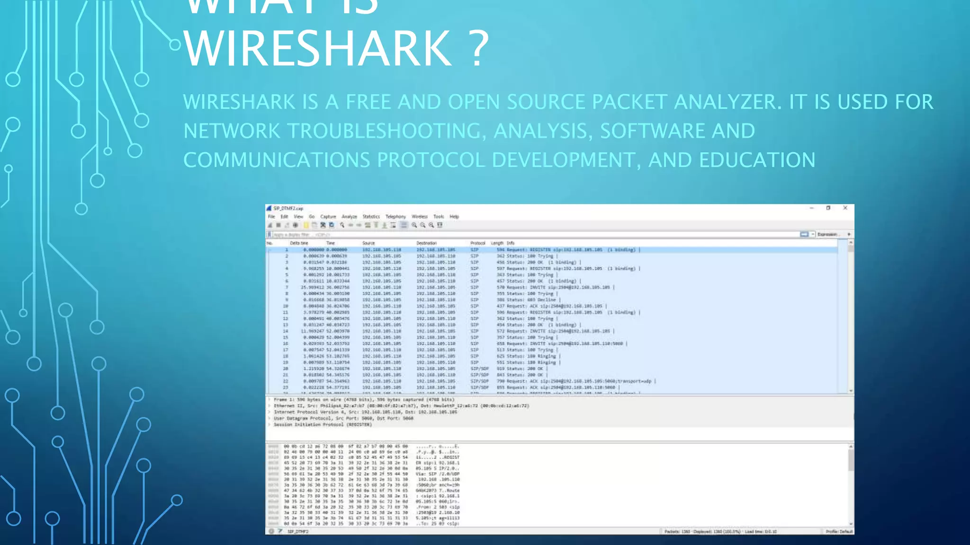Click the find packet magnifier icon

click(x=342, y=225)
